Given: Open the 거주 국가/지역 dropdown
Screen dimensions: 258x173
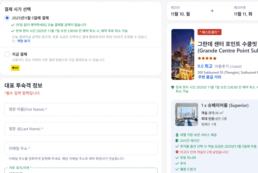Looking at the screenshot, I should tap(81, 170).
